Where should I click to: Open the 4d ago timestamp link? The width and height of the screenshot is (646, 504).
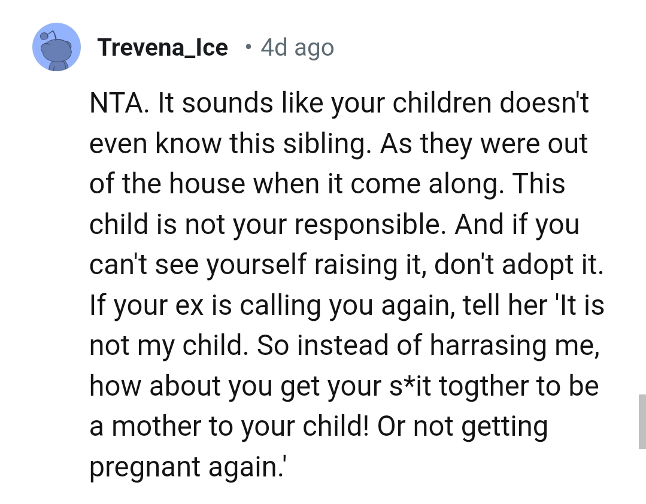pyautogui.click(x=297, y=47)
